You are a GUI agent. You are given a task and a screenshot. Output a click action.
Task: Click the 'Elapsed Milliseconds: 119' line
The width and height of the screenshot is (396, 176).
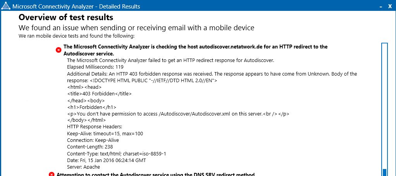click(x=95, y=67)
